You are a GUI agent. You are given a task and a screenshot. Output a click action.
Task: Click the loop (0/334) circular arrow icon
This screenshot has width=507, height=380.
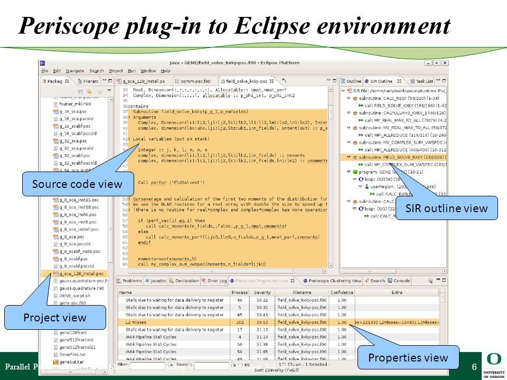pyautogui.click(x=361, y=179)
